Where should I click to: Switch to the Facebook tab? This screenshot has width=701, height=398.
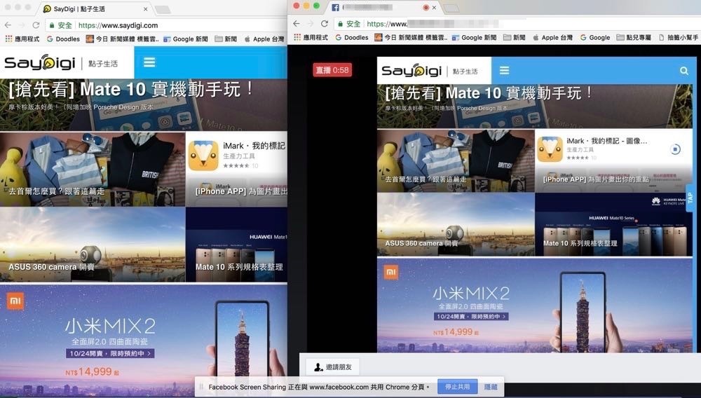[379, 8]
